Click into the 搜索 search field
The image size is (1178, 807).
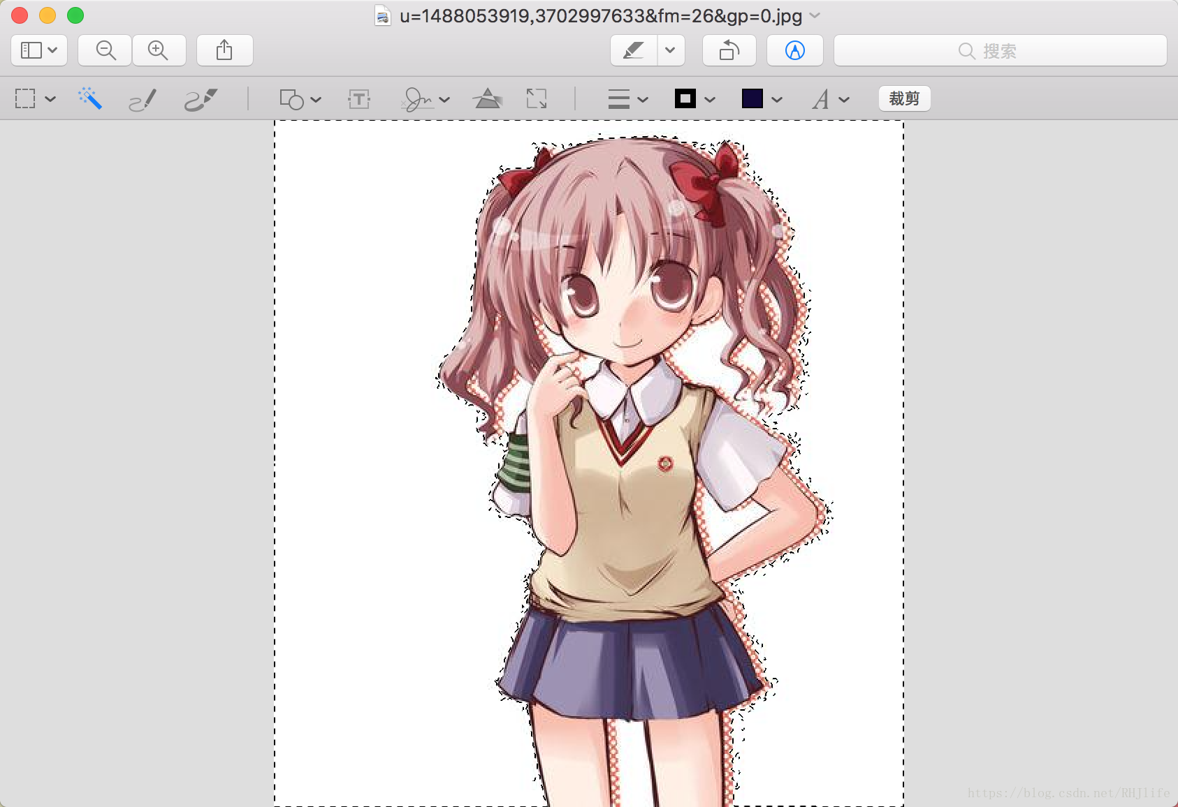1001,50
